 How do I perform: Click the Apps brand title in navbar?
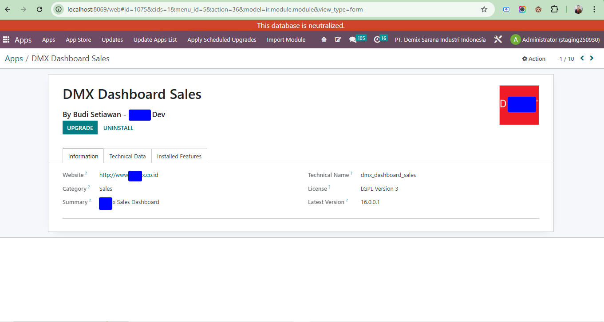(x=23, y=40)
